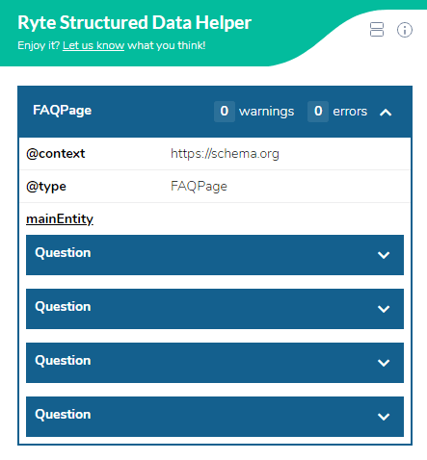The image size is (427, 460).
Task: Select the 'https://schema.org' value text
Action: click(x=225, y=154)
